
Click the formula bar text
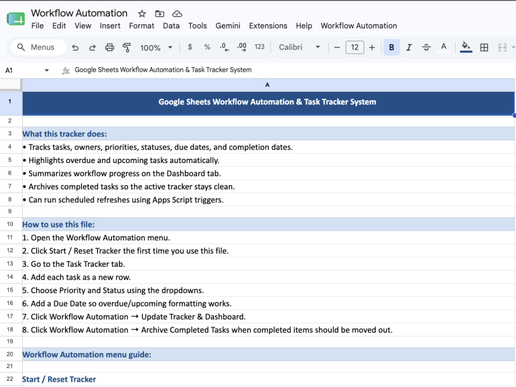[163, 70]
